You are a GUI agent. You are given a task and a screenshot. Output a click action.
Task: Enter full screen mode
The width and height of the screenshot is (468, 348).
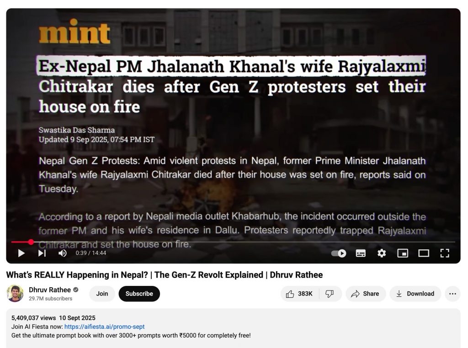click(445, 253)
